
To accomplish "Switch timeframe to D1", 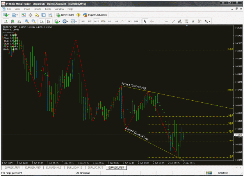I will tap(123, 21).
